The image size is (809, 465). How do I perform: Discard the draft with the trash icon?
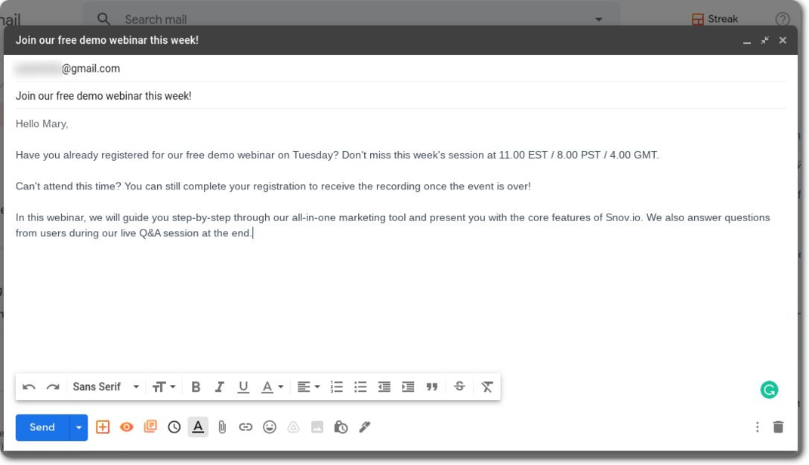point(778,427)
